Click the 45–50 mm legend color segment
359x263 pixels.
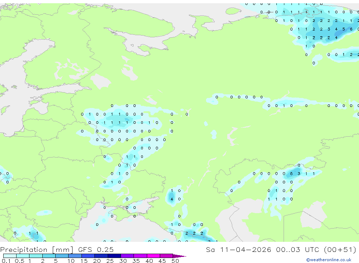point(166,256)
